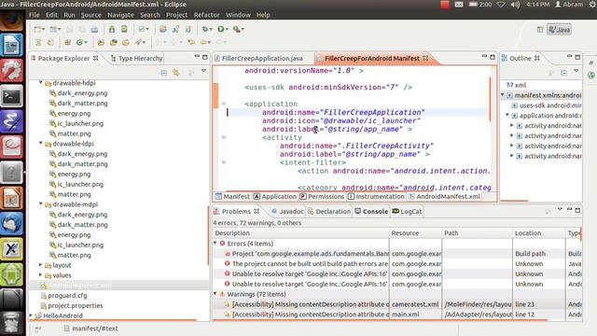The height and width of the screenshot is (336, 597).
Task: Collapse the application node in Outline
Action: [507, 115]
